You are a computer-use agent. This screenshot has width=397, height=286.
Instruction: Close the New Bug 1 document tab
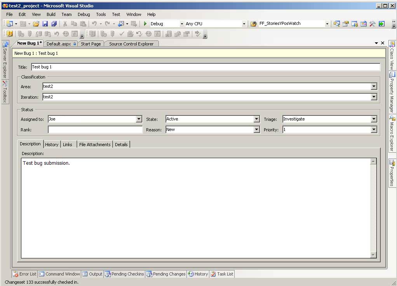click(x=383, y=43)
